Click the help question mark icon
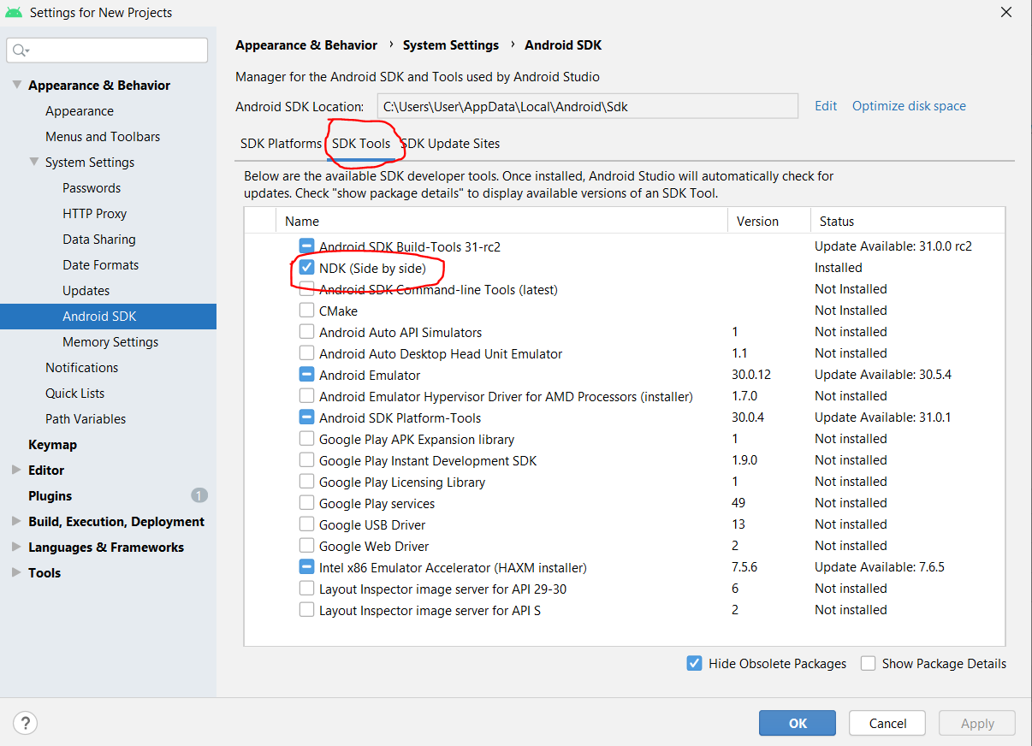Image resolution: width=1032 pixels, height=746 pixels. 26,723
